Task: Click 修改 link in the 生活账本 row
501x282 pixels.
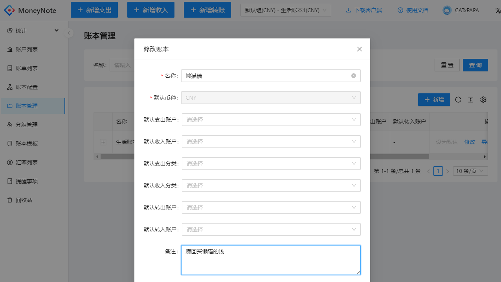Action: [470, 142]
